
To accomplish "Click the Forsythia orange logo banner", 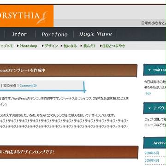I will tap(27, 16).
